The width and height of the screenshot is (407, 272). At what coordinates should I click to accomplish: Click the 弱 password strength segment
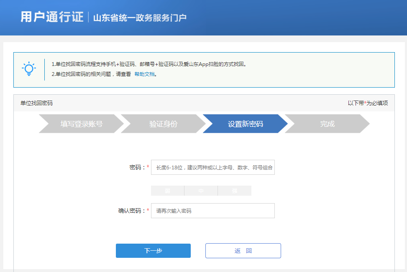tap(167, 190)
